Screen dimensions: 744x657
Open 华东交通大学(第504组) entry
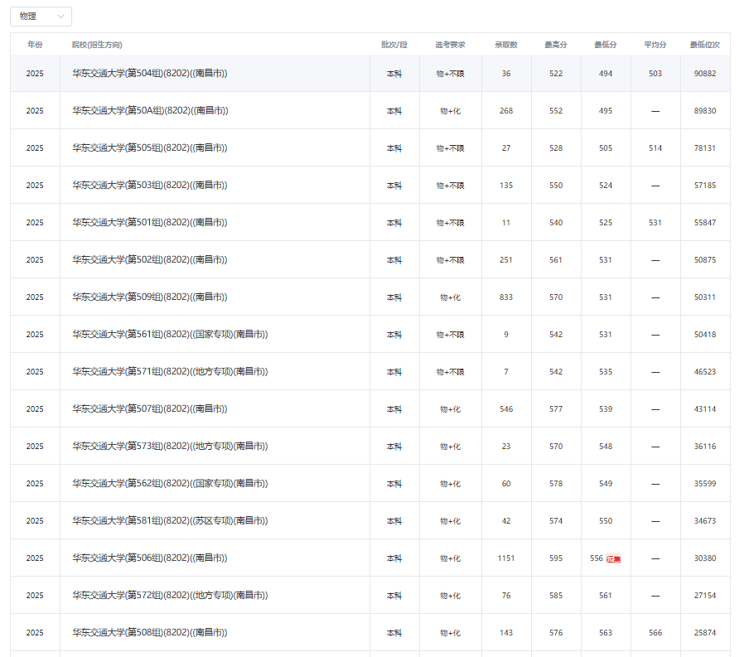pyautogui.click(x=149, y=74)
